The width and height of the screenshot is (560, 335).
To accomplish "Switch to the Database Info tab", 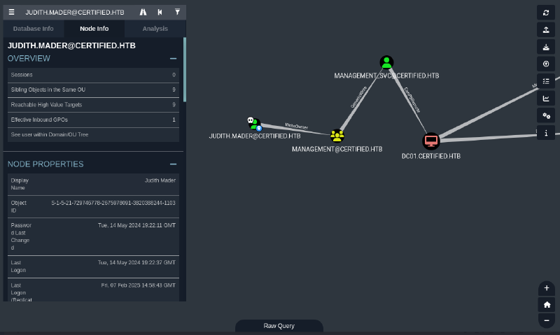I will pos(33,29).
